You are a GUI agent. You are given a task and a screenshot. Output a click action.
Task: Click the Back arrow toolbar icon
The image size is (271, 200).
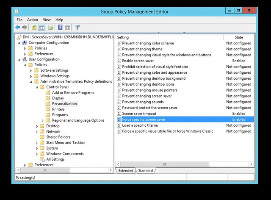coord(18,28)
